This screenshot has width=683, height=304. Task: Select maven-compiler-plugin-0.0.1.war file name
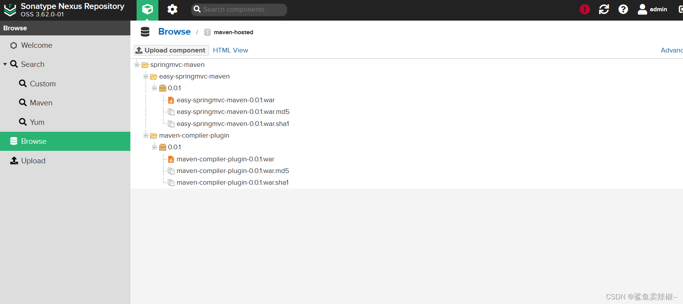[x=225, y=159]
